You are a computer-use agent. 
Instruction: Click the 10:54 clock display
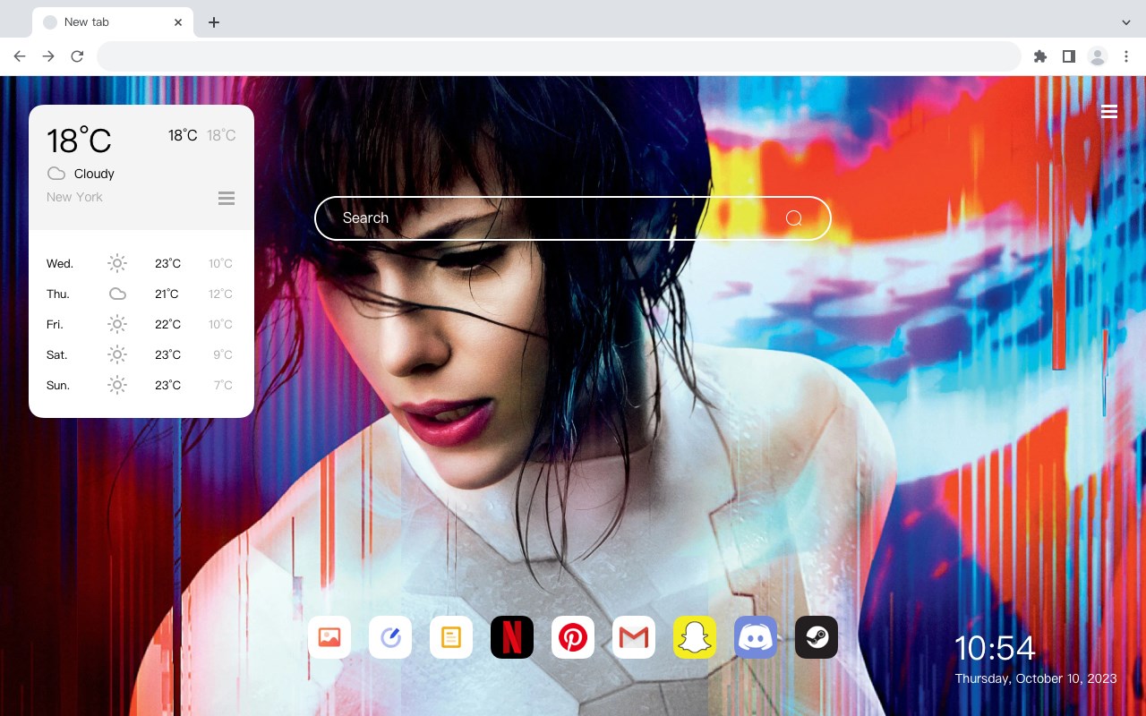point(995,648)
